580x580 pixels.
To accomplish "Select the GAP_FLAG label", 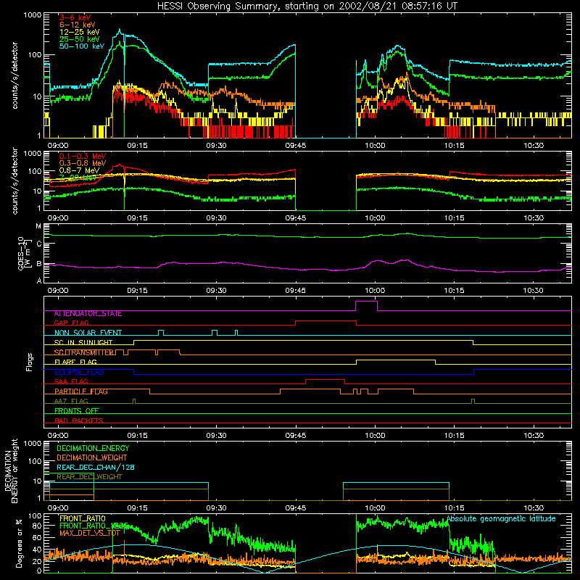I will pyautogui.click(x=71, y=323).
